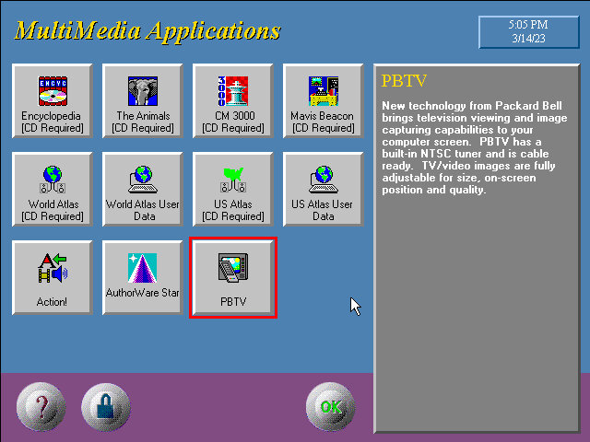This screenshot has height=442, width=590.
Task: Confirm with the green OK button
Action: click(x=330, y=406)
